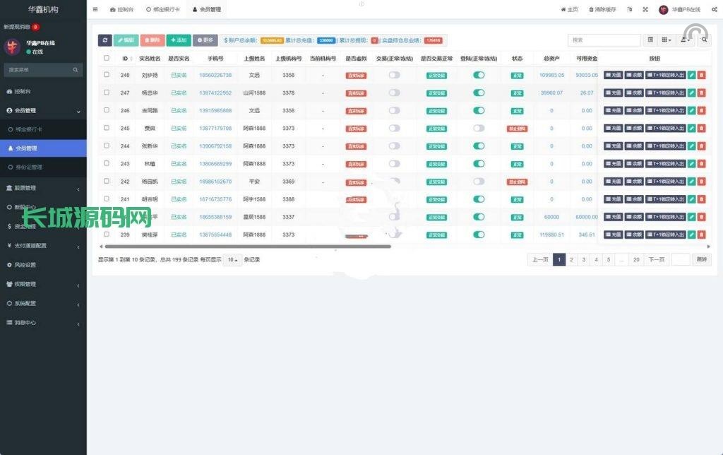Click the ID column sort arrows

(x=131, y=59)
